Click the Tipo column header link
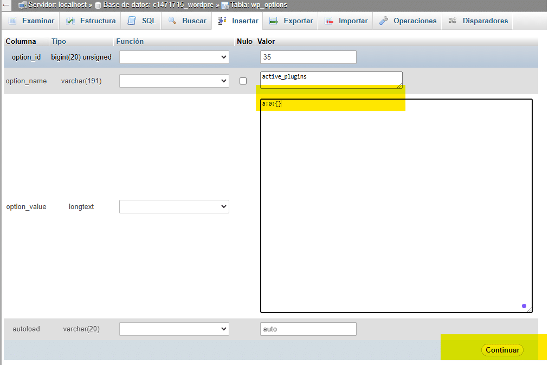 pos(59,41)
